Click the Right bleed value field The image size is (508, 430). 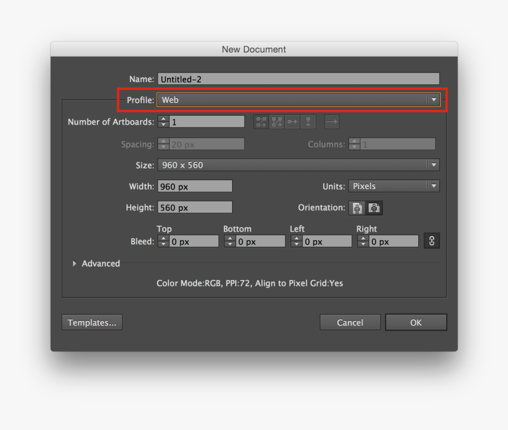coord(393,241)
